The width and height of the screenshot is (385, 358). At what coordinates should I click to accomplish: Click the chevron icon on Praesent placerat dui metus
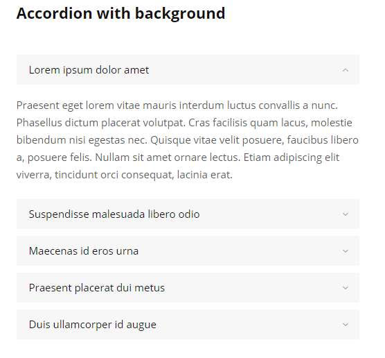click(x=346, y=288)
